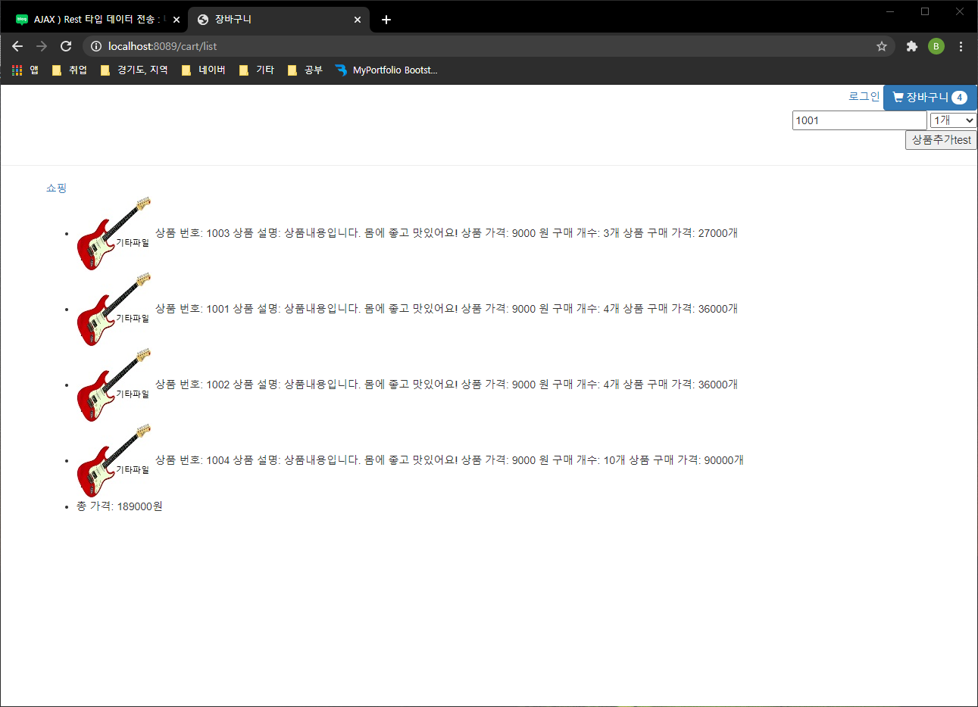This screenshot has width=978, height=707.
Task: Click the shopping cart icon on 장바구니 button
Action: tap(898, 97)
